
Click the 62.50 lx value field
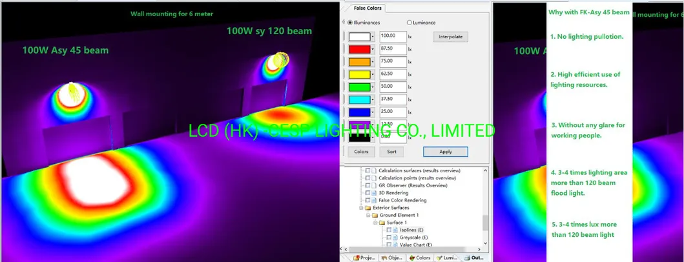(393, 74)
